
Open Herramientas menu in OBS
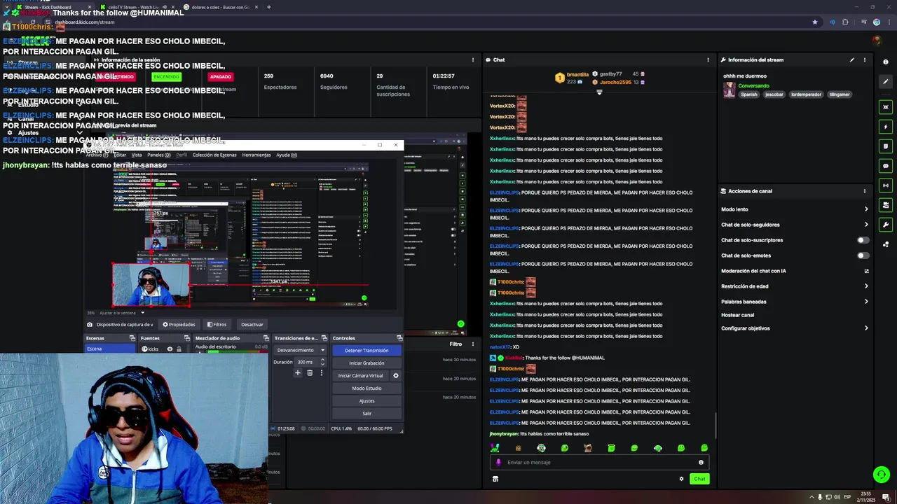[256, 155]
